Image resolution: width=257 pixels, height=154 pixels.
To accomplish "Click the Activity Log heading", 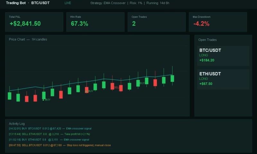I will 17,124.
